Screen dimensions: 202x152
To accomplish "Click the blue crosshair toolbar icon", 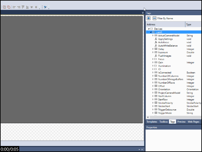I will pyautogui.click(x=45, y=7).
